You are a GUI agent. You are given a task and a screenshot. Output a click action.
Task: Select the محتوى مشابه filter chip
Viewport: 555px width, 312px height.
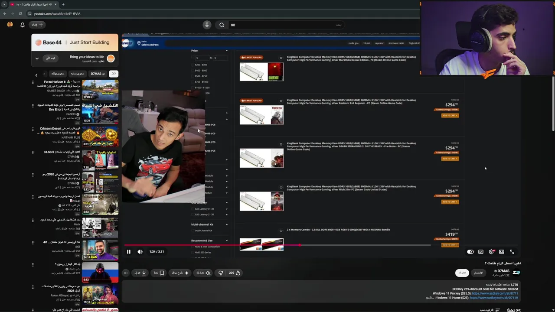pos(77,74)
